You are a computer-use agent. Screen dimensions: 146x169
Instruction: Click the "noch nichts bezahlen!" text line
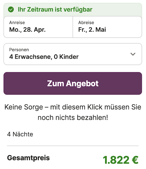coord(73,118)
